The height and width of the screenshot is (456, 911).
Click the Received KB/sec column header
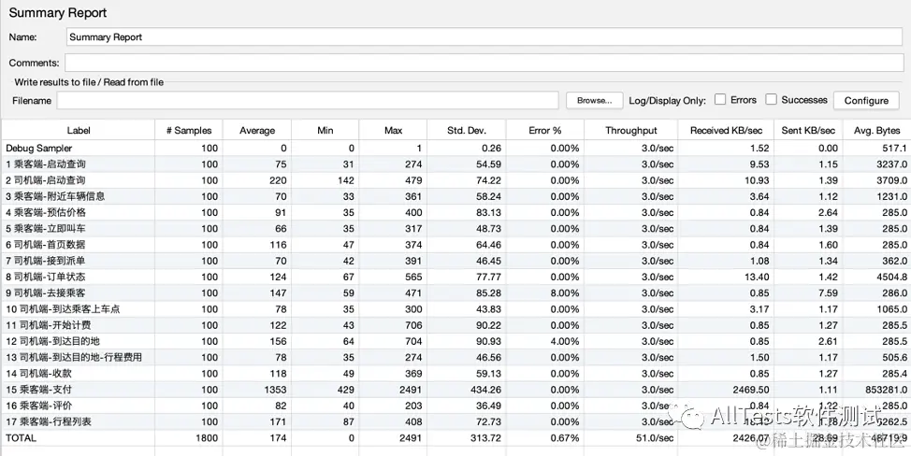pos(726,131)
